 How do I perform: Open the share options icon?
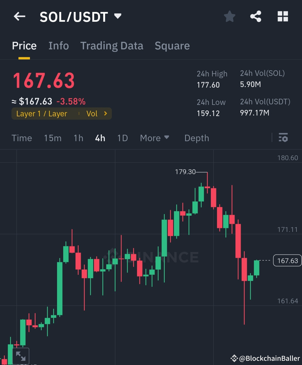pos(256,16)
